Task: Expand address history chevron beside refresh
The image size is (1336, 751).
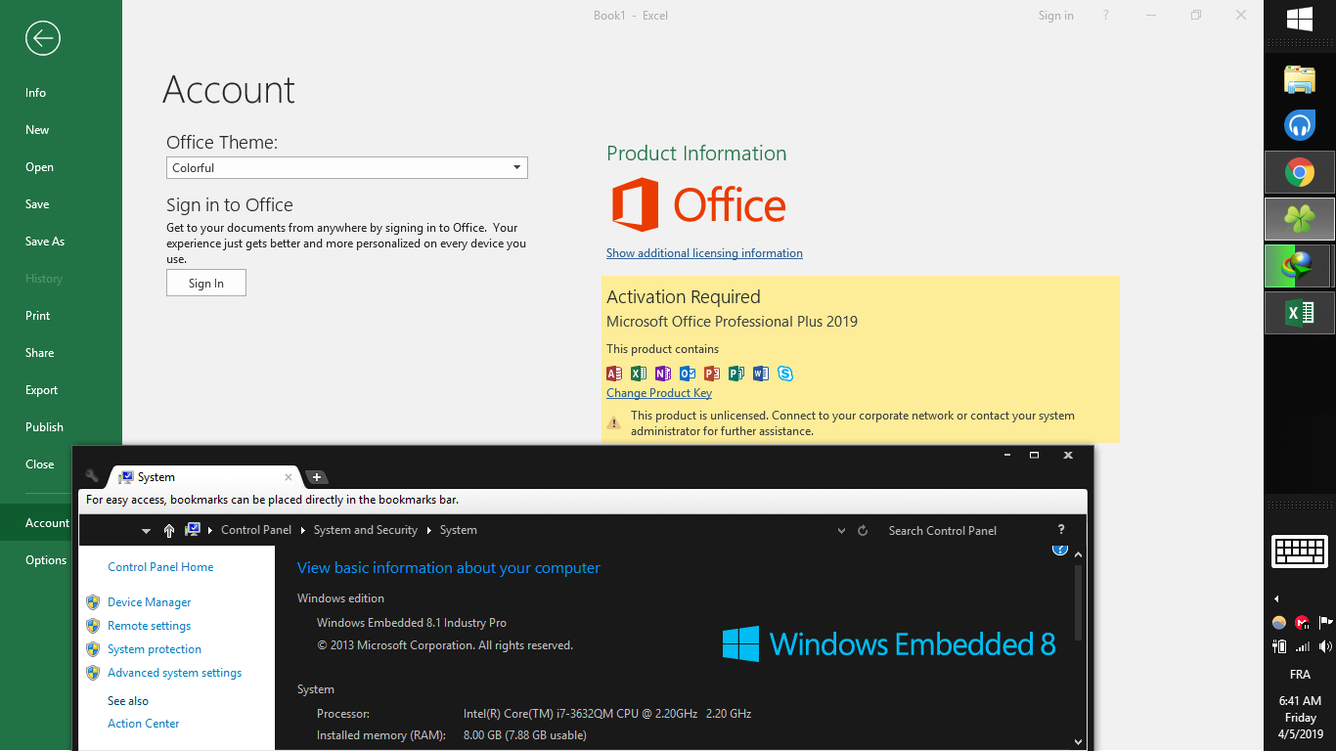Action: point(841,531)
